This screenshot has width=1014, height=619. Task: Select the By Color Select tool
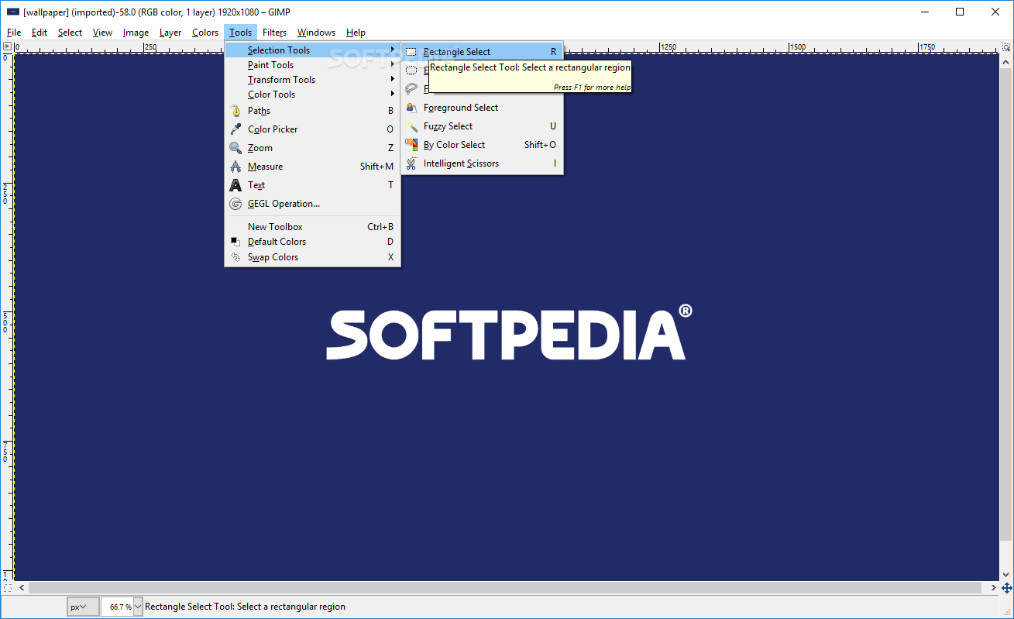482,145
